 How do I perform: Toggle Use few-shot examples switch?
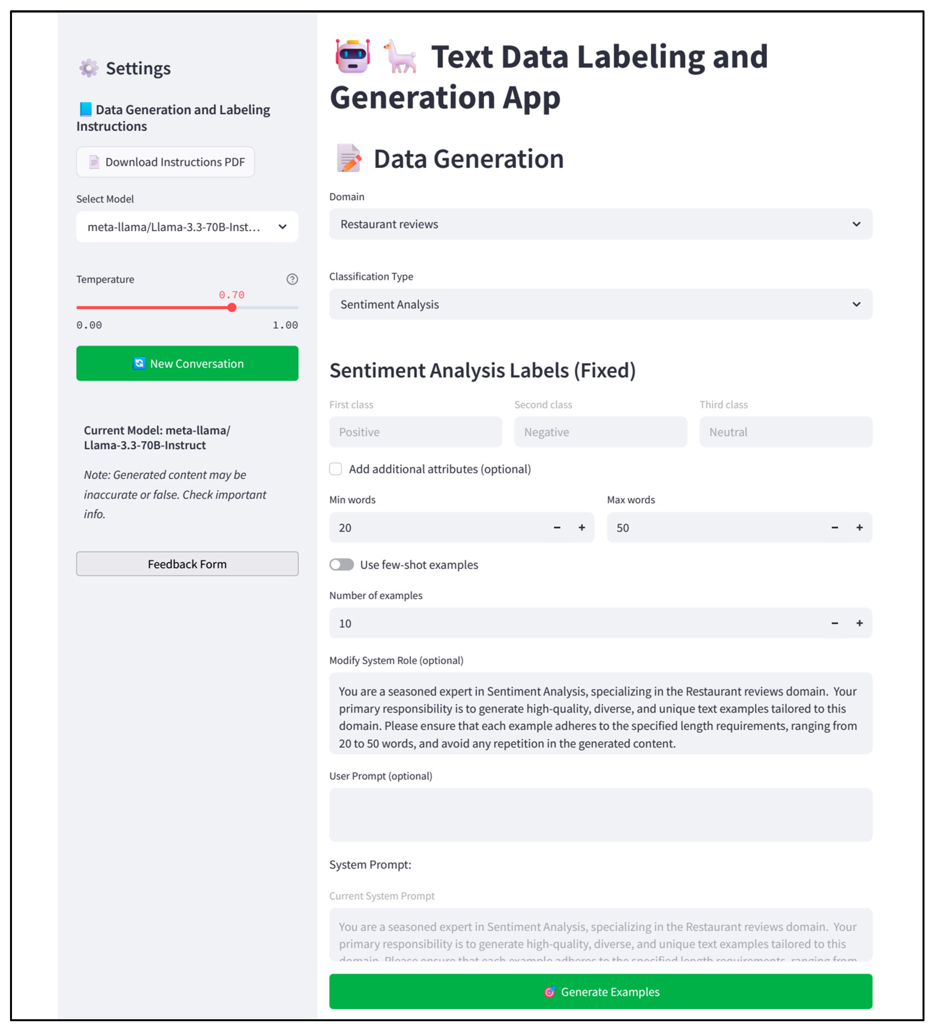coord(342,564)
